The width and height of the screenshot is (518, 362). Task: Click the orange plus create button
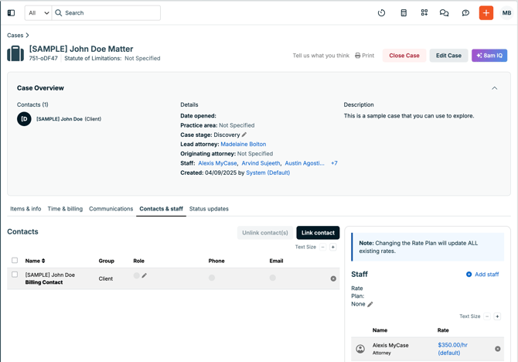coord(486,13)
